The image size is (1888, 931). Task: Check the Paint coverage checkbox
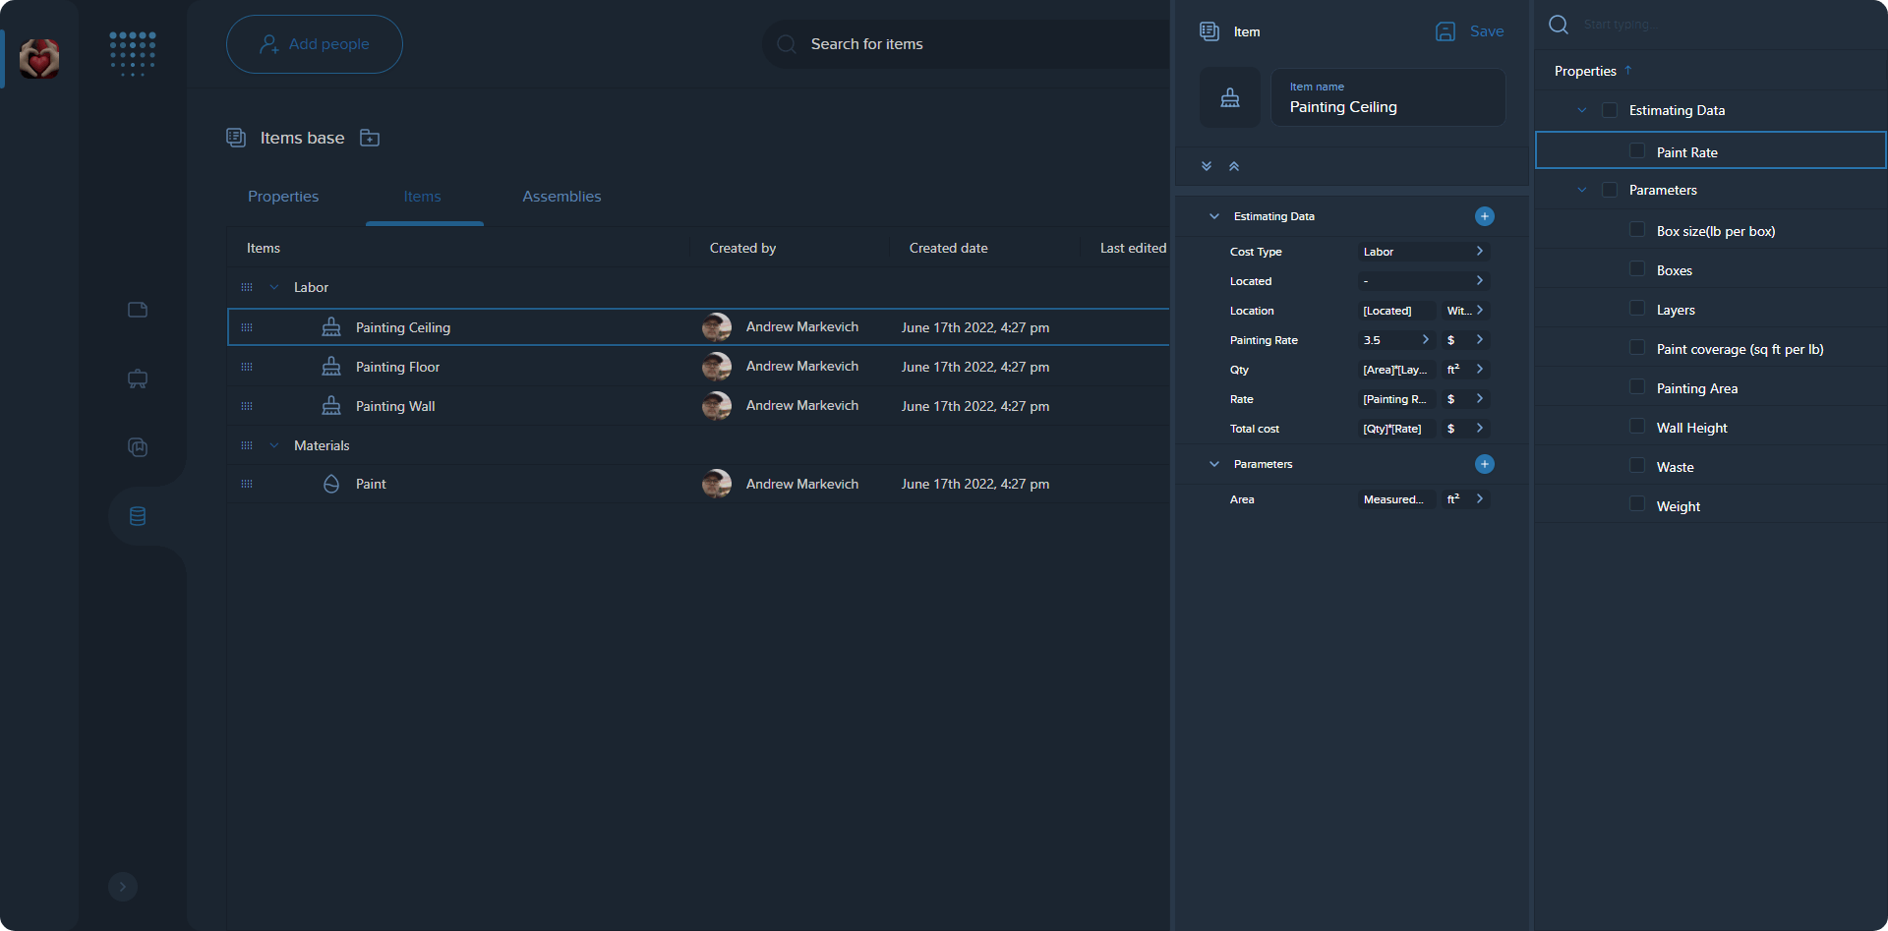click(1637, 348)
